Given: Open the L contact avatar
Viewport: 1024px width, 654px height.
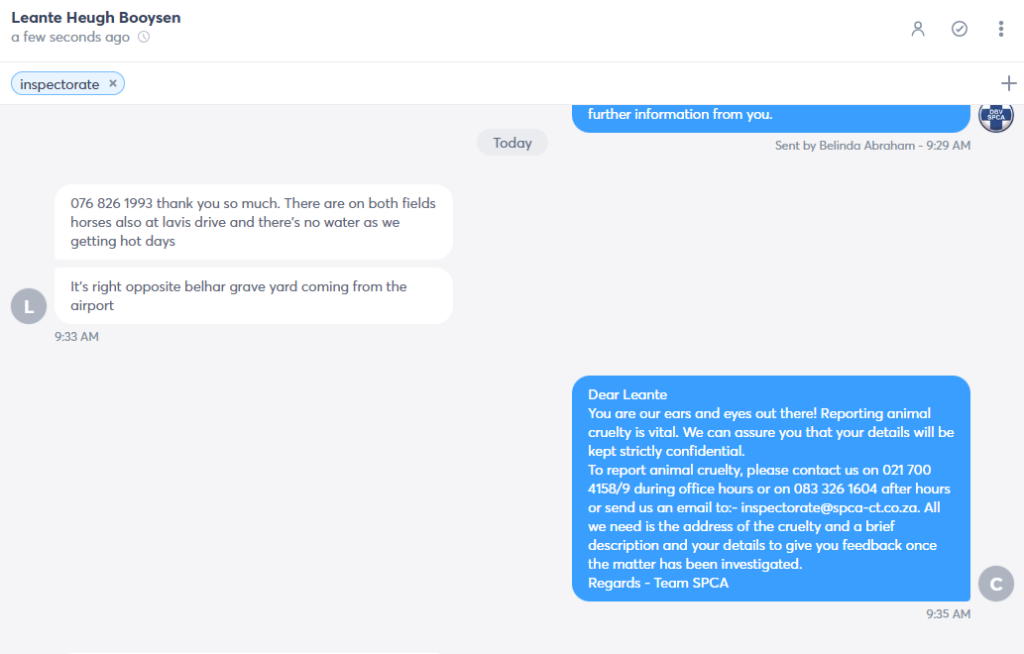Looking at the screenshot, I should tap(29, 306).
